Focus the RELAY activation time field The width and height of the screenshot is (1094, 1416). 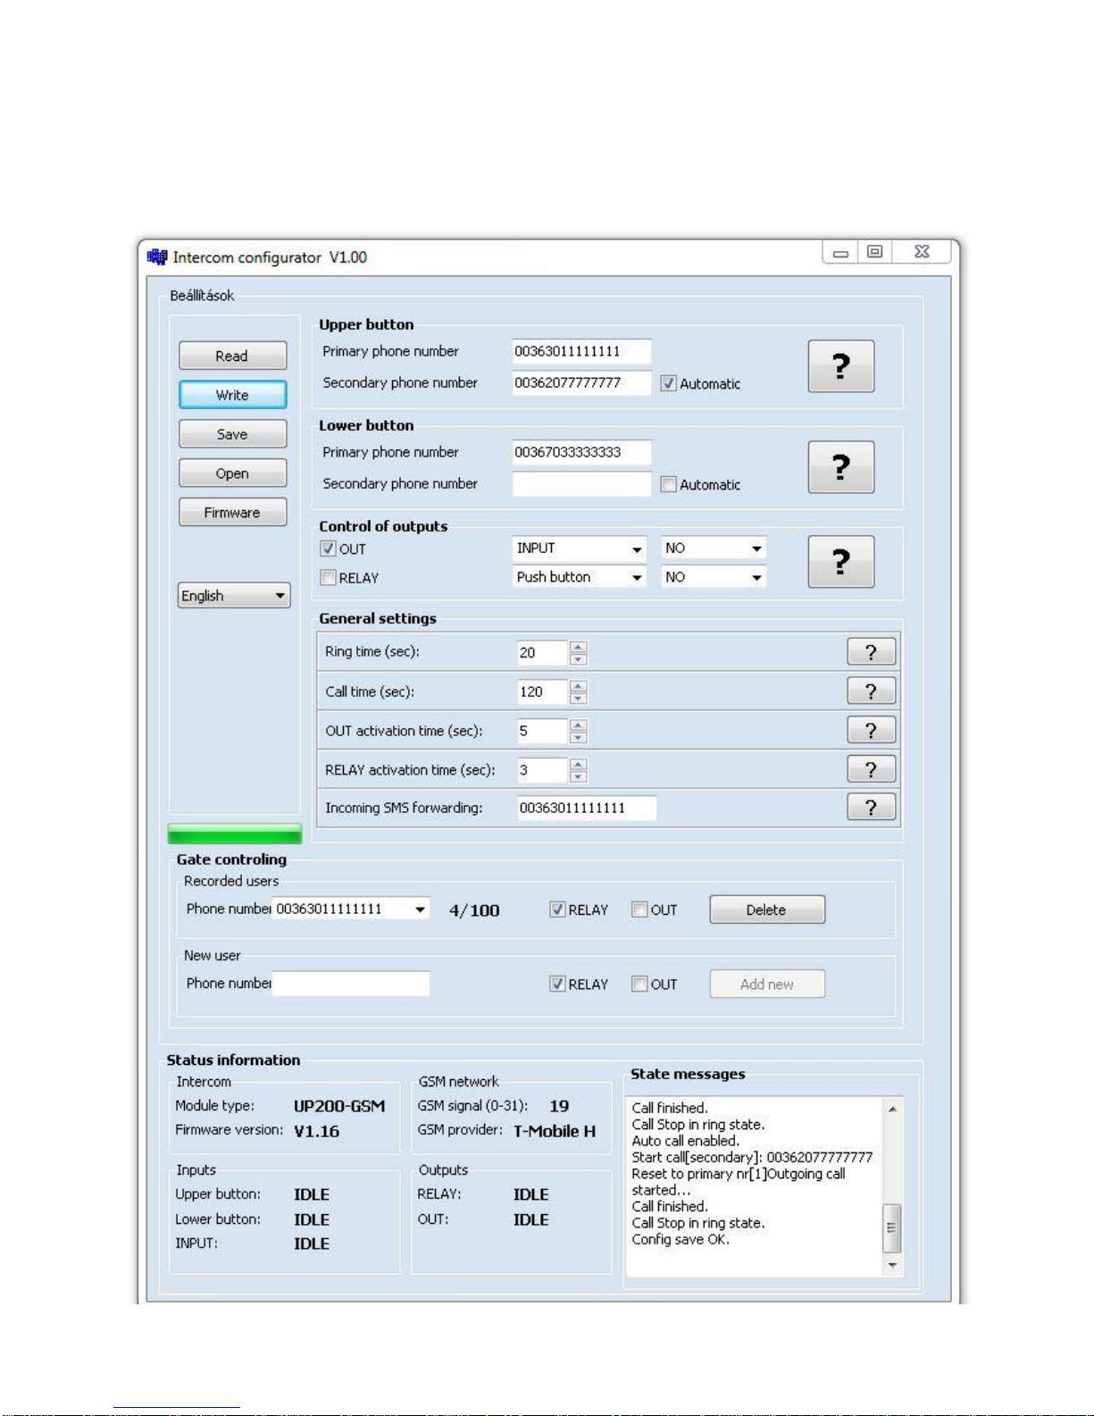coord(542,770)
